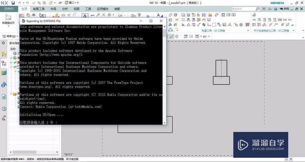
Task: Click the ABC dimension text icon
Action: point(209,19)
